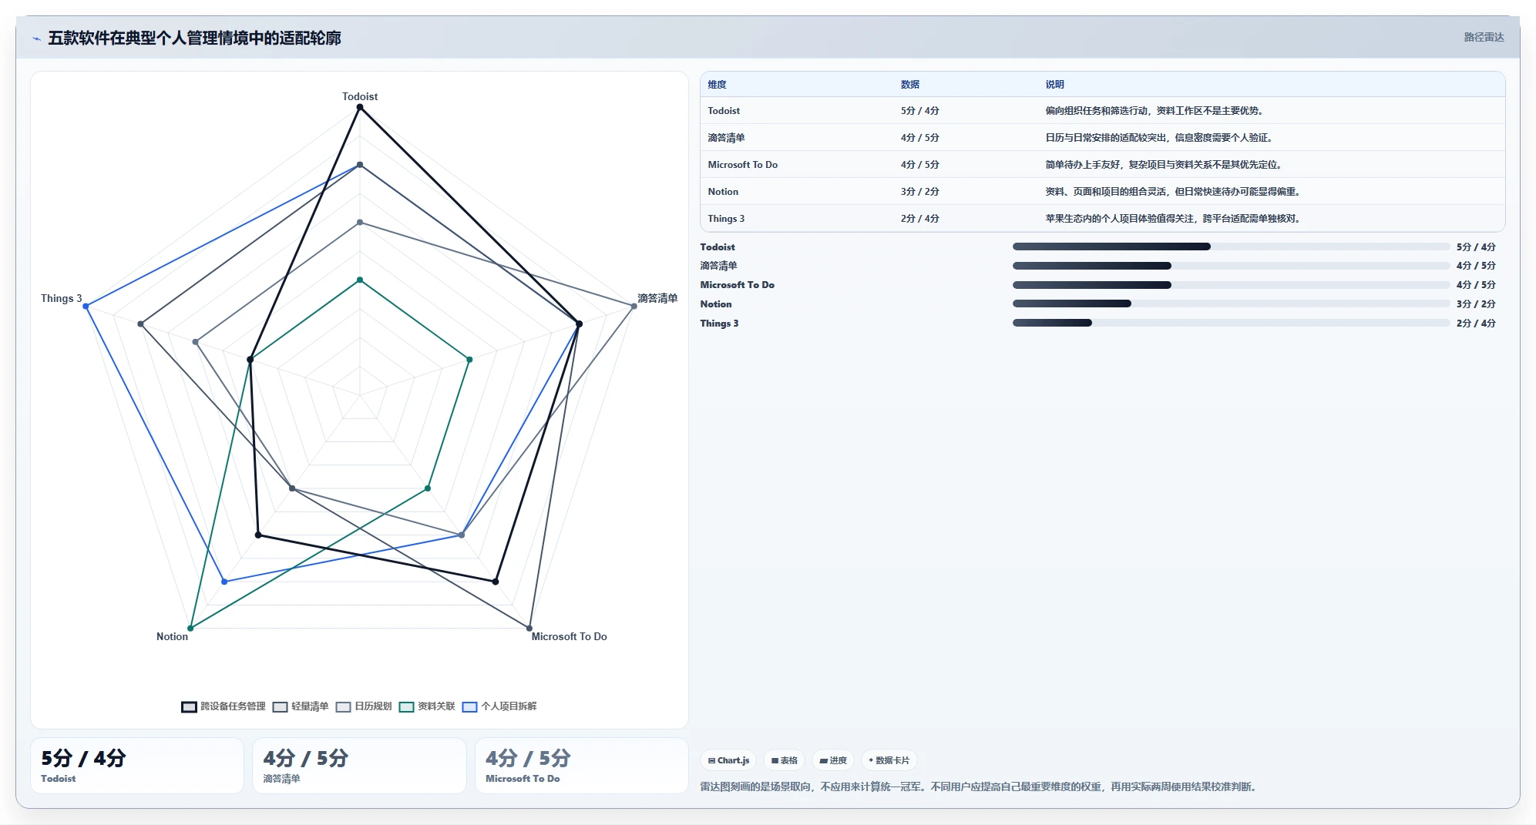Click the 路径雷达 label in the header
This screenshot has height=825, width=1536.
tap(1484, 37)
